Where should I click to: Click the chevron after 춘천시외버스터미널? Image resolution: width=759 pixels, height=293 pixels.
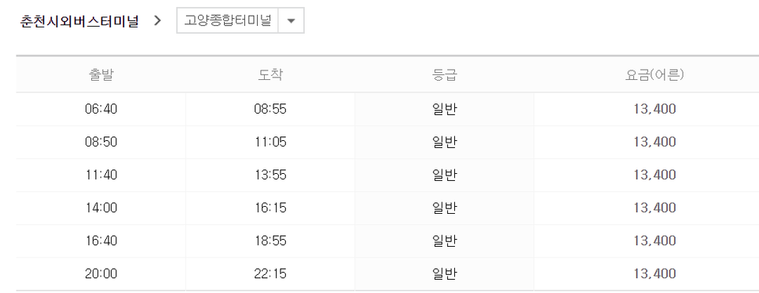[x=157, y=20]
